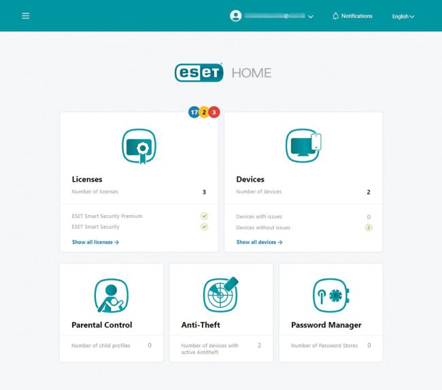Click the blue badge showing 17
This screenshot has width=442, height=390.
194,112
